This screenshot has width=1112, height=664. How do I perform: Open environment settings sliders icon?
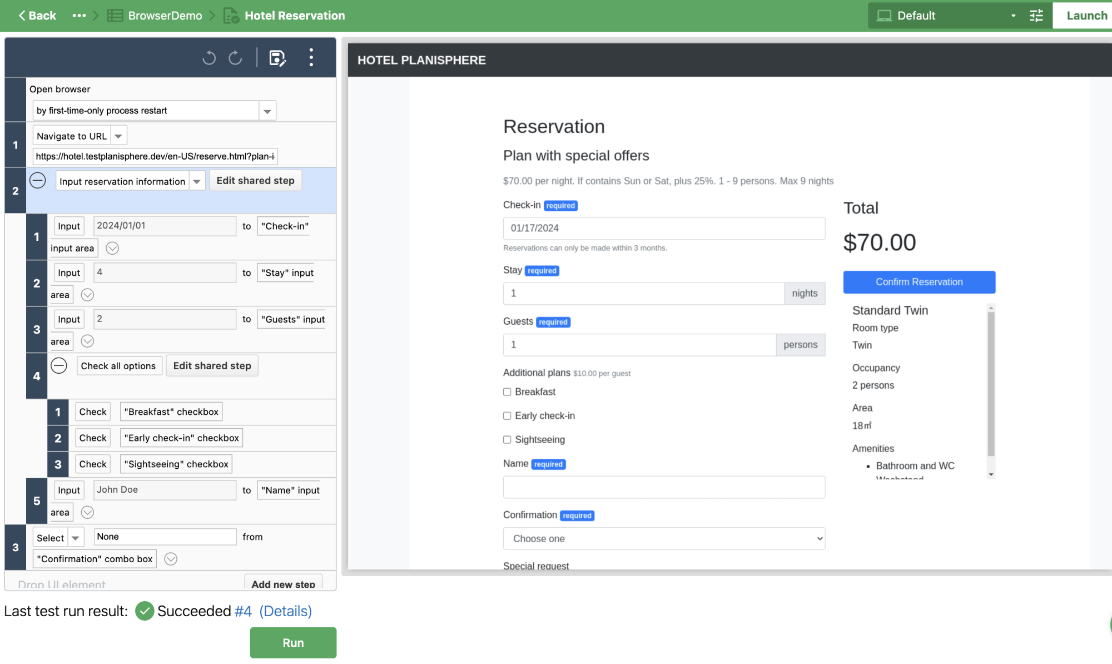point(1036,16)
